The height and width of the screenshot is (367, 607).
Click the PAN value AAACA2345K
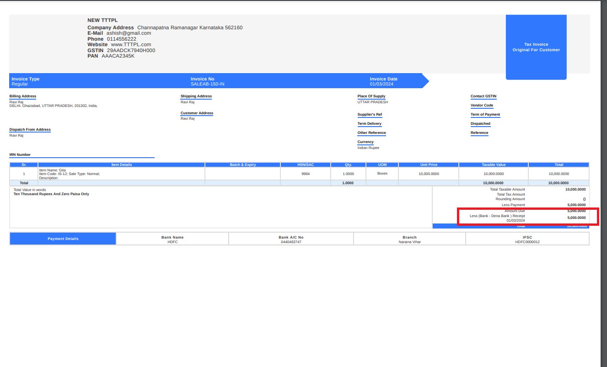(118, 56)
